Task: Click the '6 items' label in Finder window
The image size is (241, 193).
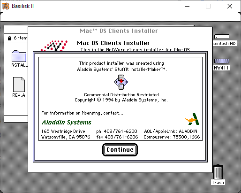Action: 21,38
